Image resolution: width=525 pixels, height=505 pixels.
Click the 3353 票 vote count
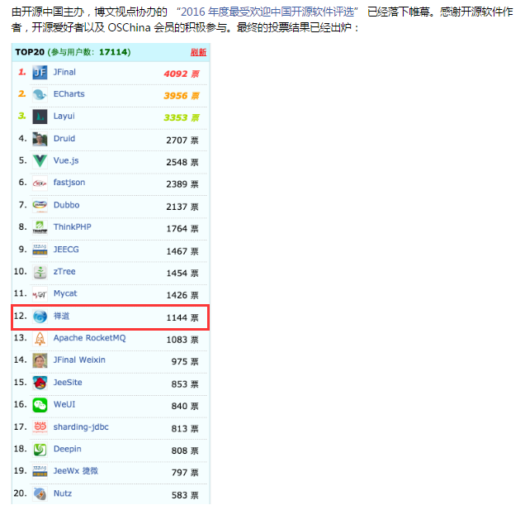click(182, 117)
